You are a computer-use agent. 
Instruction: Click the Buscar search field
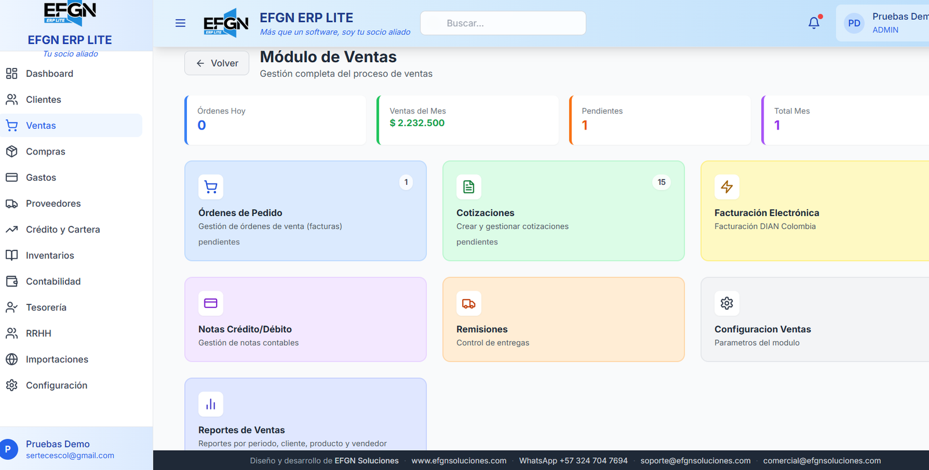click(503, 23)
